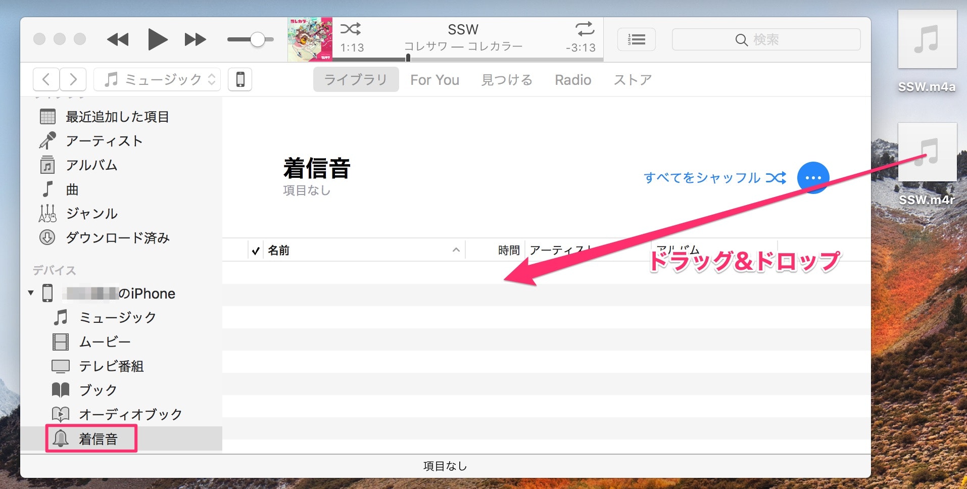
Task: Open the 見つける tab
Action: [507, 80]
